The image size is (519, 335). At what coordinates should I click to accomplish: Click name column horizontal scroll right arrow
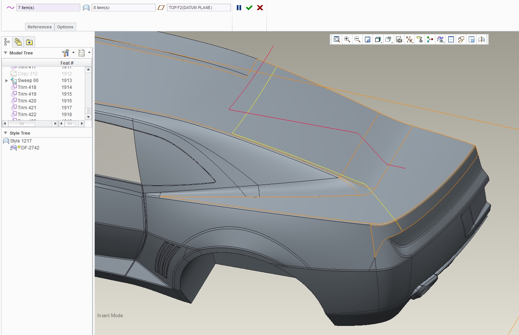55,123
